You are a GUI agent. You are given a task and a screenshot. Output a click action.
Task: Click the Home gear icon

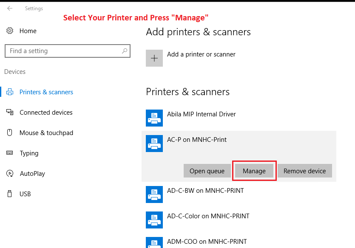[10, 31]
